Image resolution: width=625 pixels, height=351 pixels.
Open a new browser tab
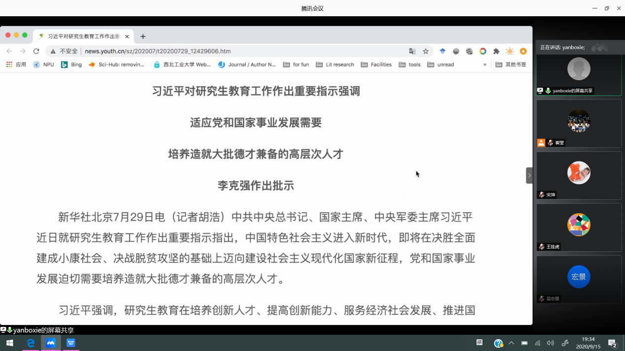(143, 36)
